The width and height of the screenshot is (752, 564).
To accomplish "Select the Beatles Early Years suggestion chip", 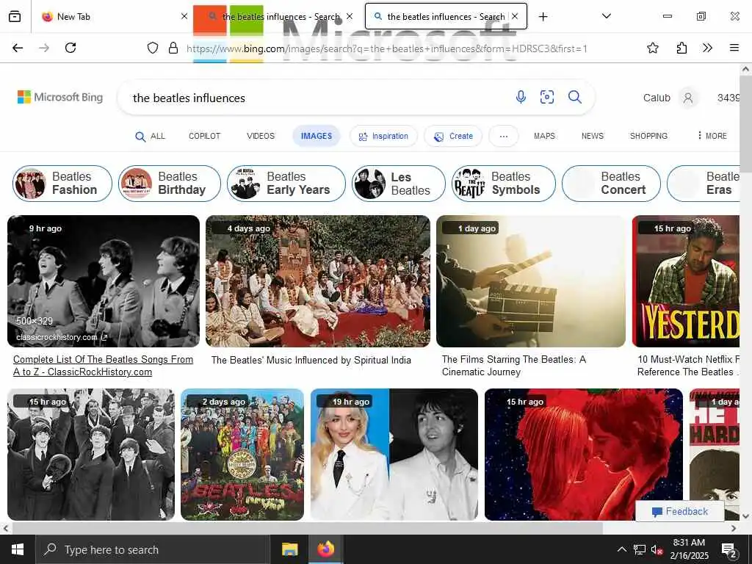I will 286,183.
